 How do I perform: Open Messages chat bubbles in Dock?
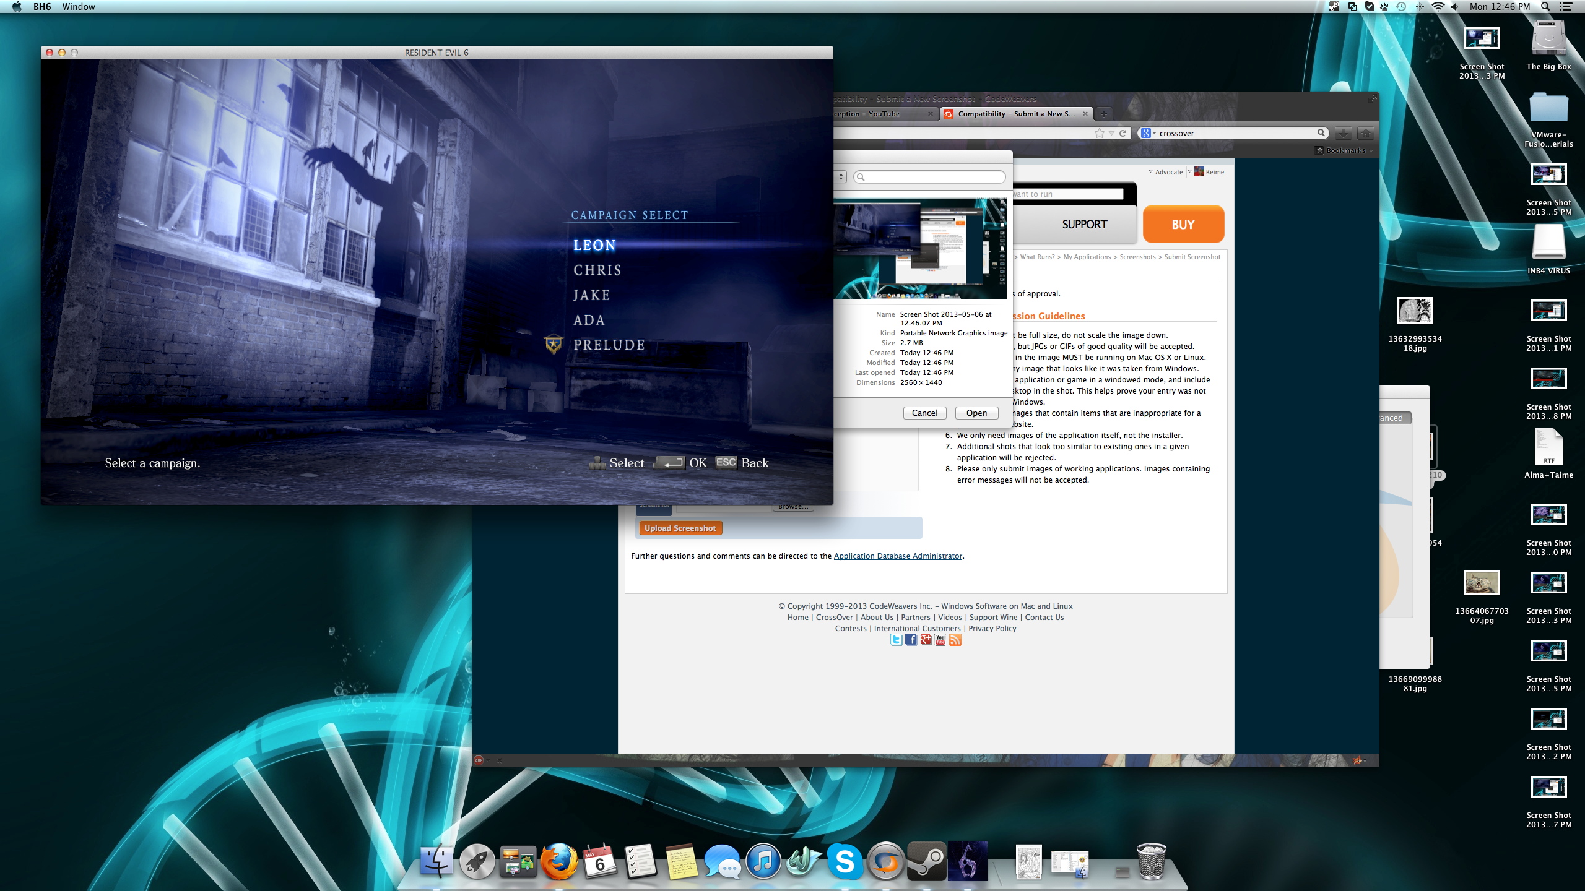tap(722, 861)
